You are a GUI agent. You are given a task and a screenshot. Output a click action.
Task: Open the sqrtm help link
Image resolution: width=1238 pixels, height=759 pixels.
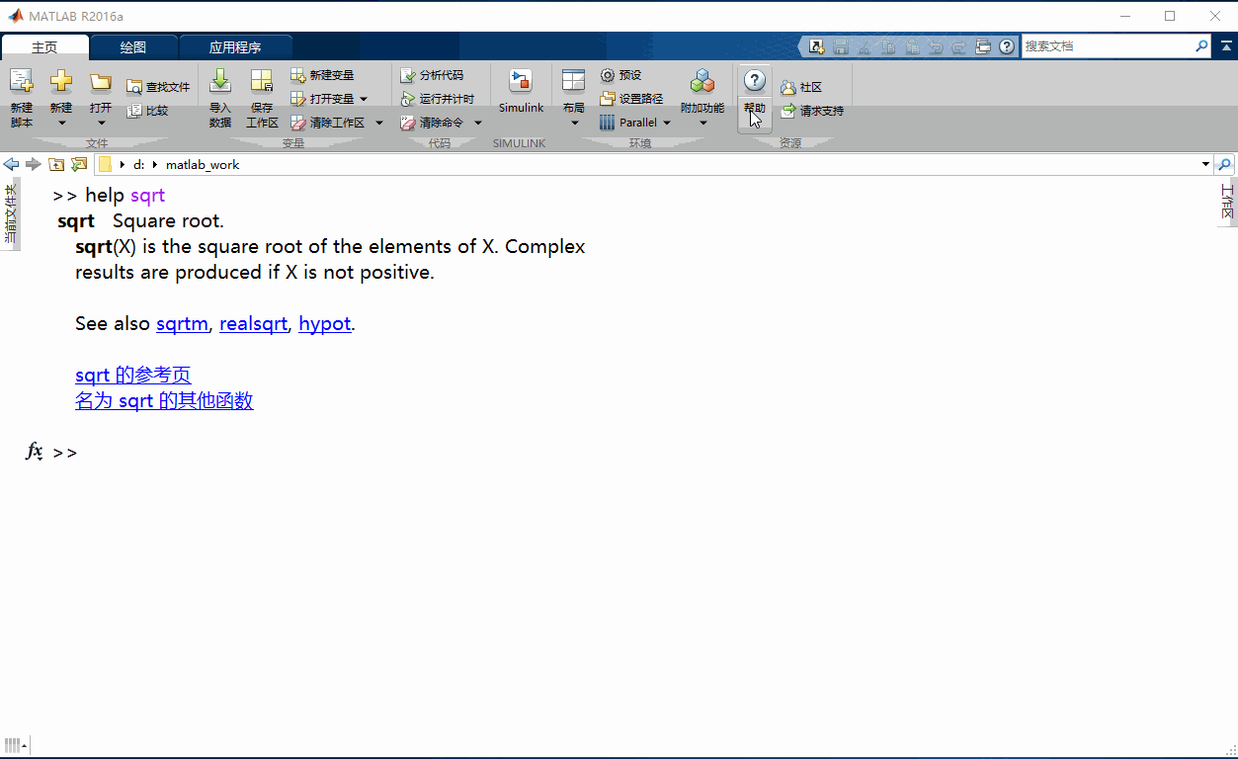coord(182,323)
